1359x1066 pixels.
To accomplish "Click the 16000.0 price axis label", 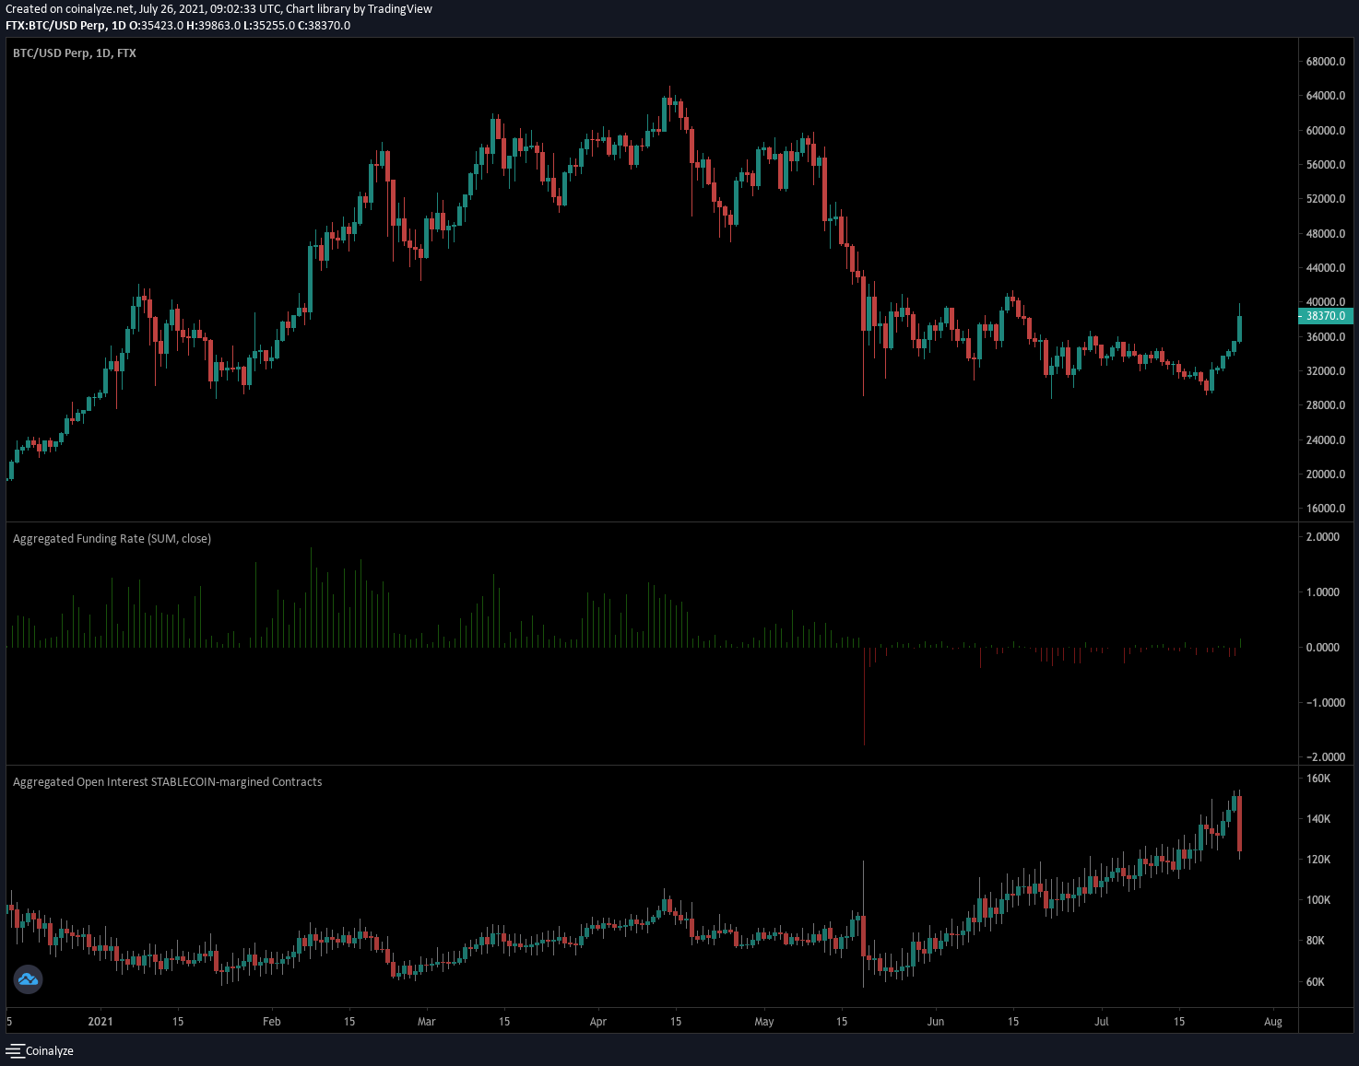I will coord(1325,509).
